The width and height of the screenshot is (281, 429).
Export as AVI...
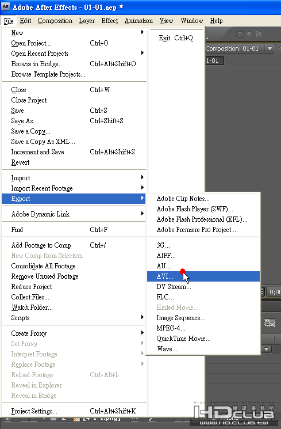point(203,276)
